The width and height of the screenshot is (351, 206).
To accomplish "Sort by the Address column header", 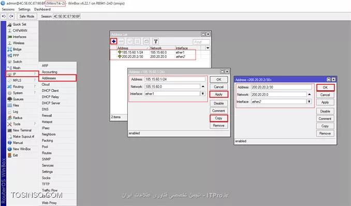I will [x=133, y=48].
